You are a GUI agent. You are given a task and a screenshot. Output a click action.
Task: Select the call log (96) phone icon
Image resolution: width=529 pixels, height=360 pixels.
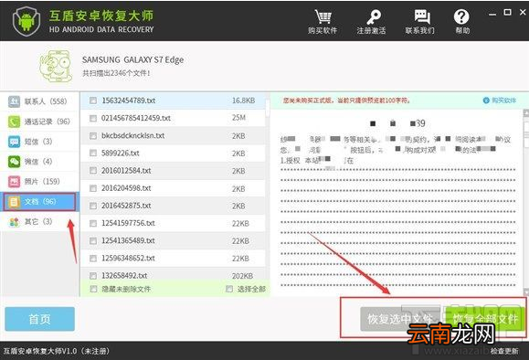pyautogui.click(x=15, y=122)
